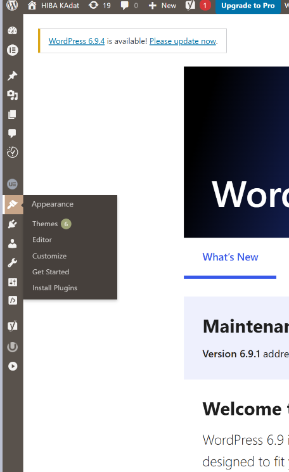The height and width of the screenshot is (472, 289).
Task: Select Install Plugins in Appearance submenu
Action: coord(55,288)
